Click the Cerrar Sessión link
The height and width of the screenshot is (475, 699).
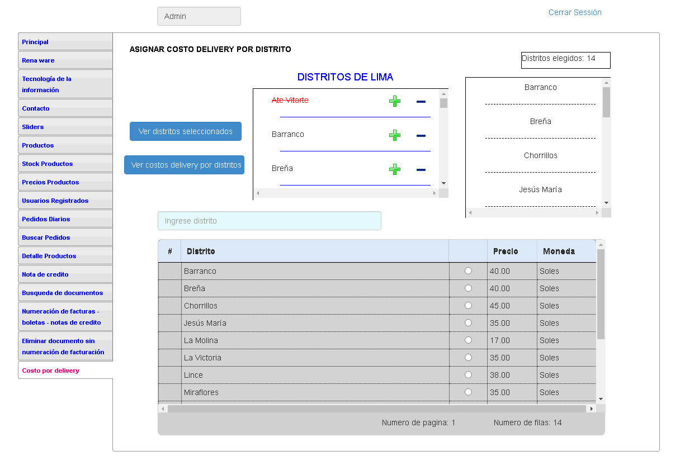tap(575, 12)
